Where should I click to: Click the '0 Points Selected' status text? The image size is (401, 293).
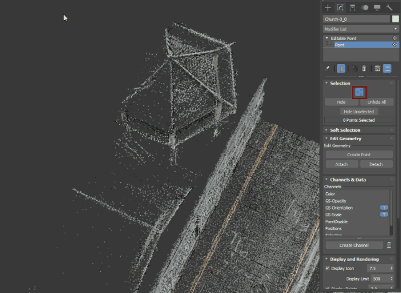[x=359, y=120]
